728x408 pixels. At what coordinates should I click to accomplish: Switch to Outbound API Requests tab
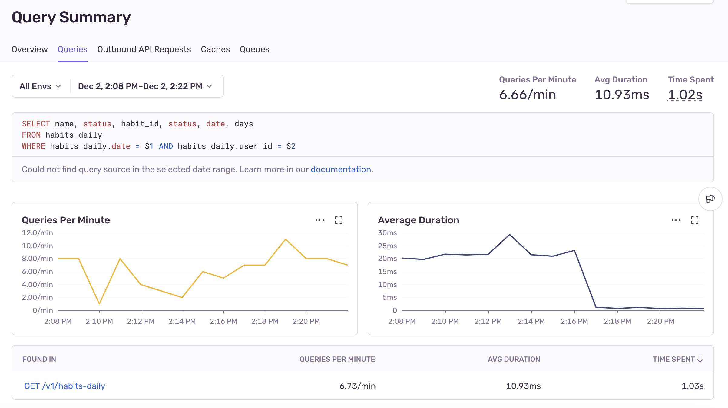(144, 49)
